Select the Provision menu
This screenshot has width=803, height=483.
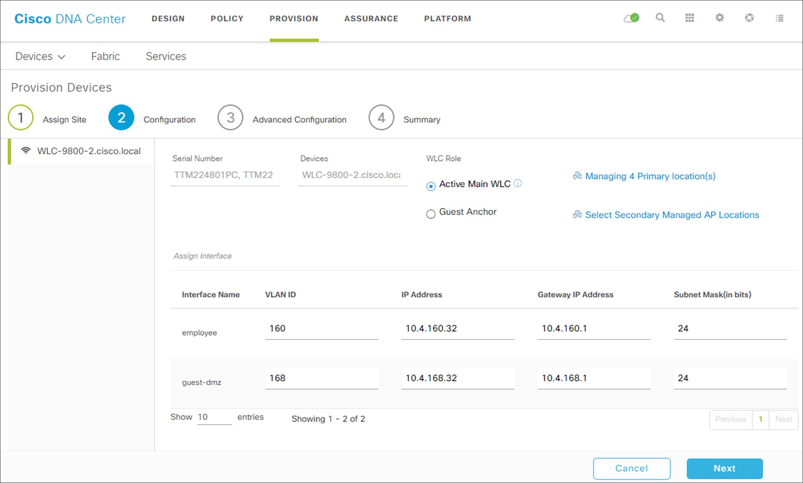coord(294,19)
